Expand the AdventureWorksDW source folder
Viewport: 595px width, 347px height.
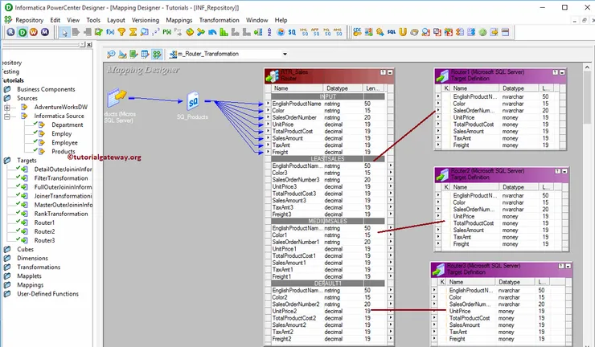point(6,108)
